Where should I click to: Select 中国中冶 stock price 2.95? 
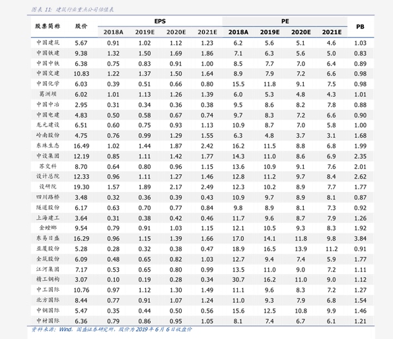point(81,105)
